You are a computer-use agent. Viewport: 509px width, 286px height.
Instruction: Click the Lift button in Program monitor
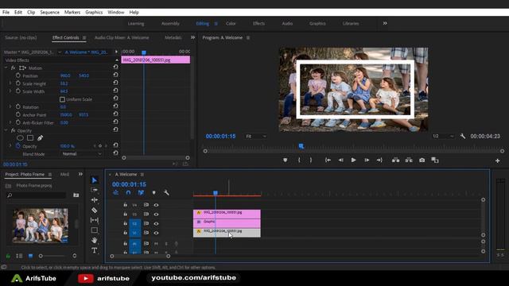click(395, 160)
